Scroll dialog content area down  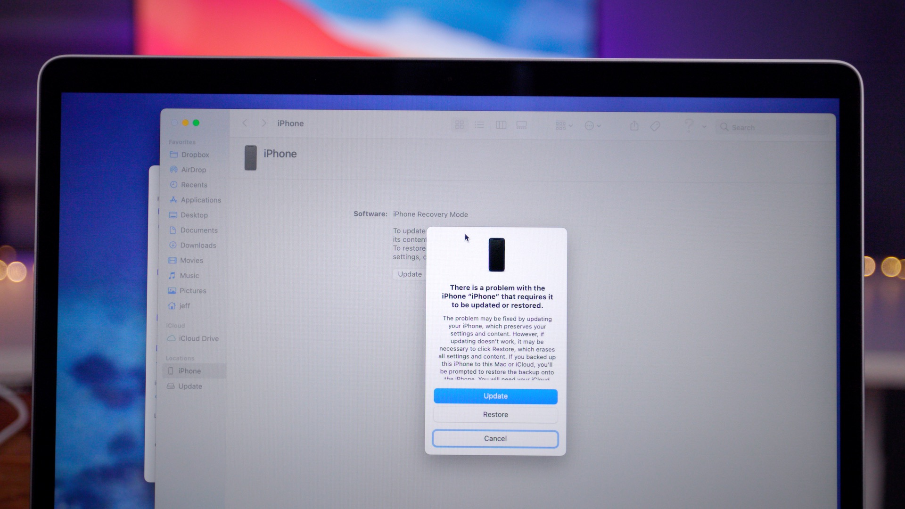(x=496, y=348)
